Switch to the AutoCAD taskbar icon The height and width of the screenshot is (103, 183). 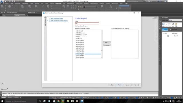coord(82,101)
